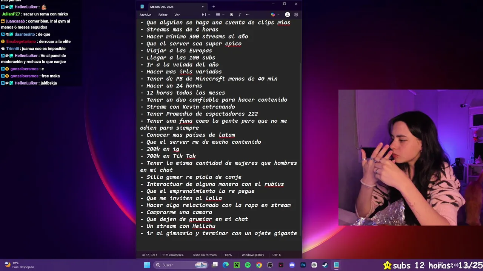Click the line 'Ir a la velada del año'

tap(179, 65)
